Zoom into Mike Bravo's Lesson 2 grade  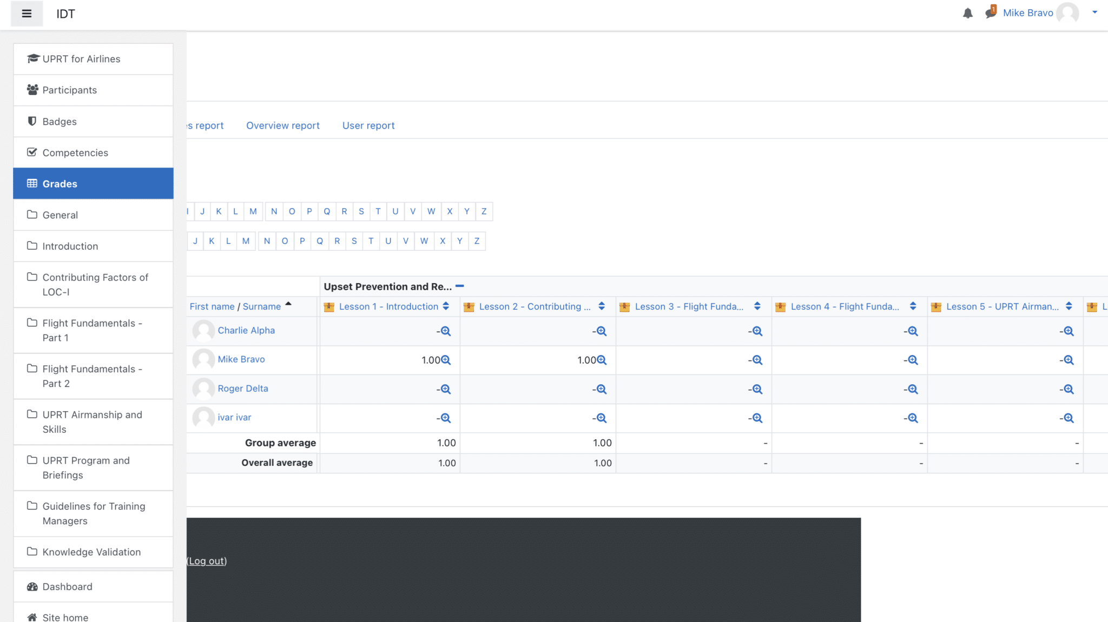coord(602,360)
